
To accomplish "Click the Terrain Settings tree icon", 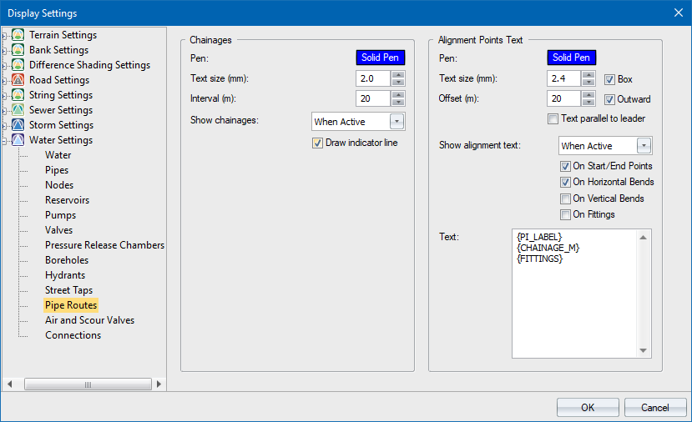I will 18,35.
